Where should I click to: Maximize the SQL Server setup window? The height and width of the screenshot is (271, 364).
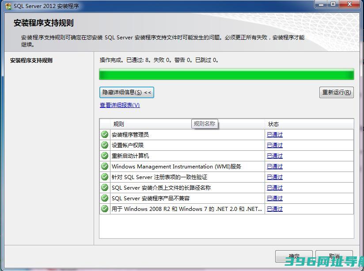(333, 4)
